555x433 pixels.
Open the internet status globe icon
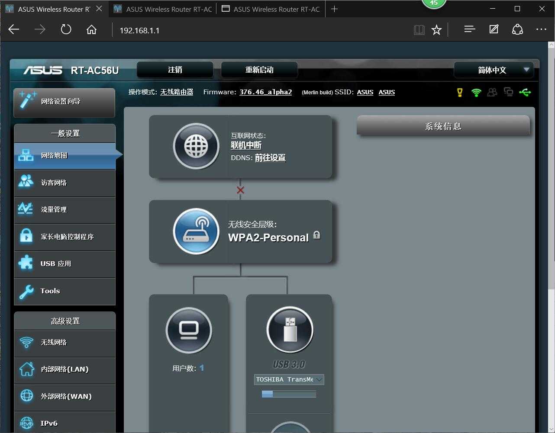196,146
